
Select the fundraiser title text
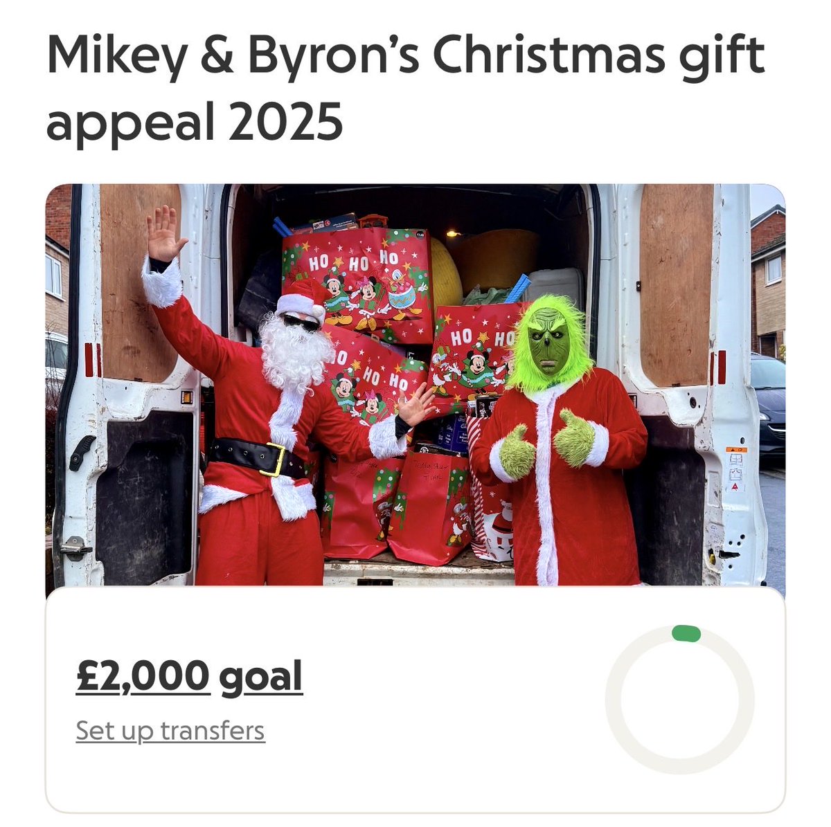tap(406, 89)
